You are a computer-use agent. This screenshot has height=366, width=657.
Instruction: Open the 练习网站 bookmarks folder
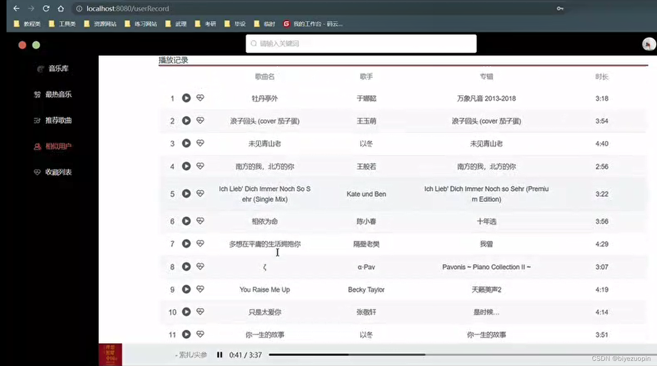pos(141,24)
